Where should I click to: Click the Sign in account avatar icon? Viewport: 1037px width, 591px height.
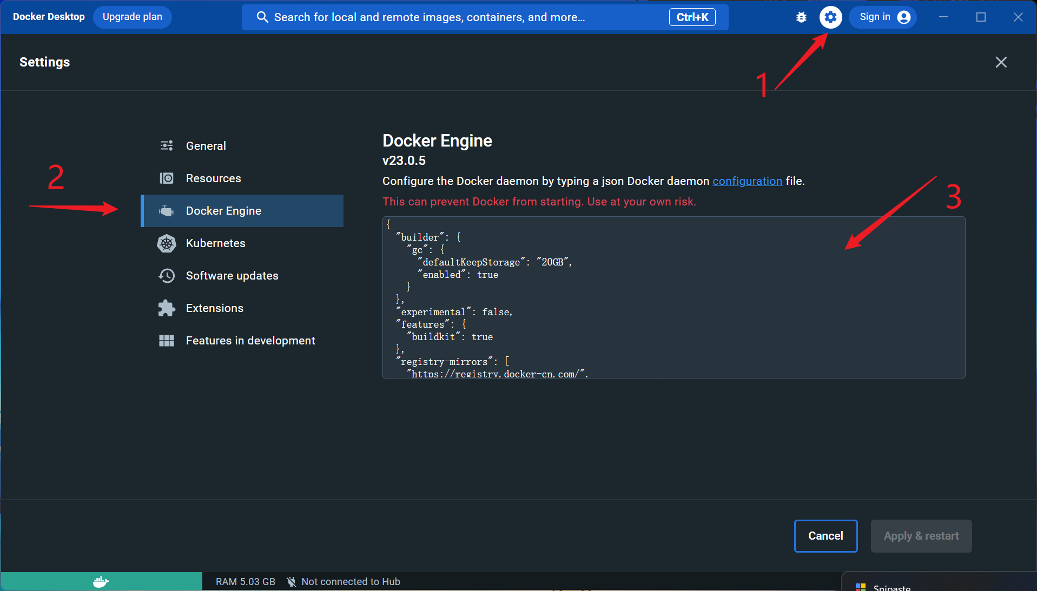(x=904, y=17)
